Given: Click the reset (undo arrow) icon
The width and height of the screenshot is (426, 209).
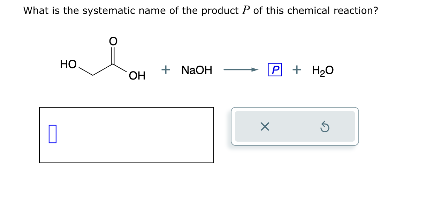Looking at the screenshot, I should click(325, 127).
